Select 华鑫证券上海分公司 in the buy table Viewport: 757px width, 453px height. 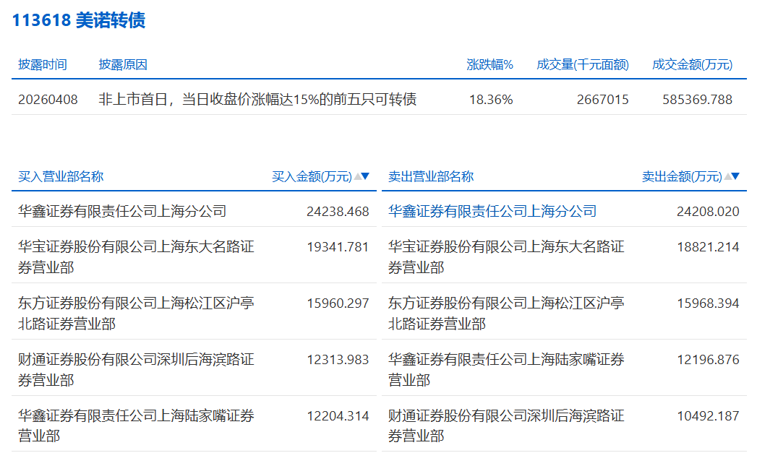coord(122,211)
